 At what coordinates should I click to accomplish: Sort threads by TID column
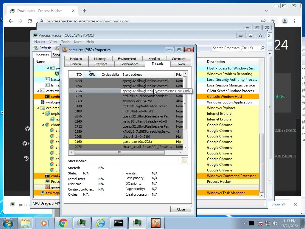pos(76,74)
